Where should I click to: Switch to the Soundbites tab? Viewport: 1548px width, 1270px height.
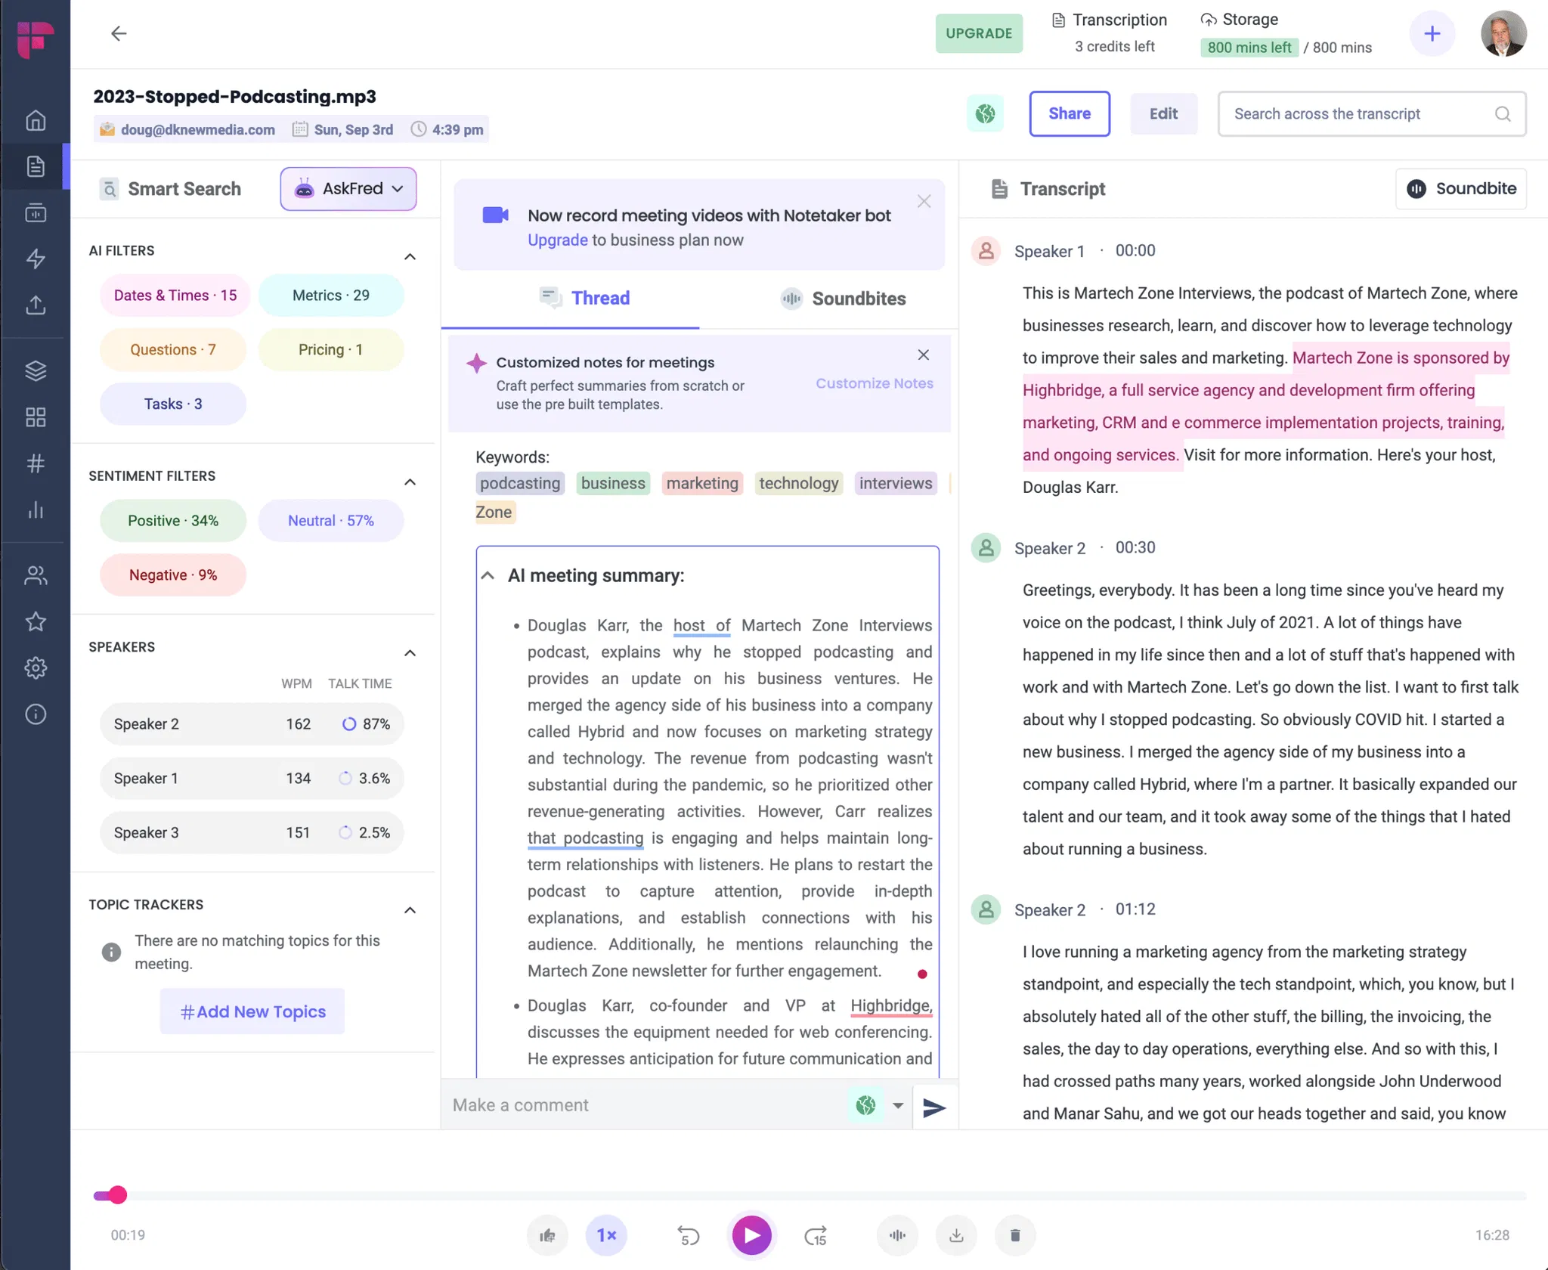tap(843, 299)
